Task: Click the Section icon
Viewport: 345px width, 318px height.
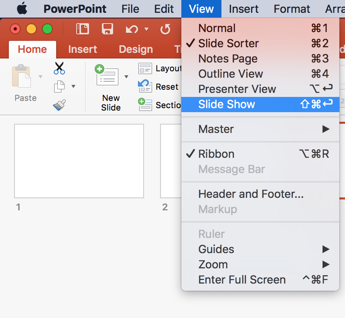Action: [145, 105]
